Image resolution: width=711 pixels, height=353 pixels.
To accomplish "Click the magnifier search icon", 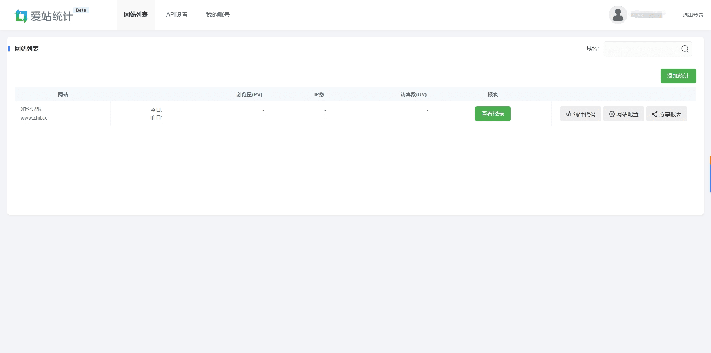I will point(685,49).
